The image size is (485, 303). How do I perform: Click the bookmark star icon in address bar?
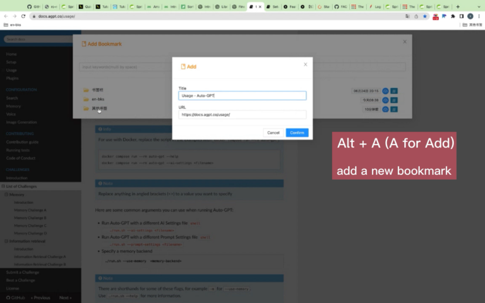tap(425, 16)
